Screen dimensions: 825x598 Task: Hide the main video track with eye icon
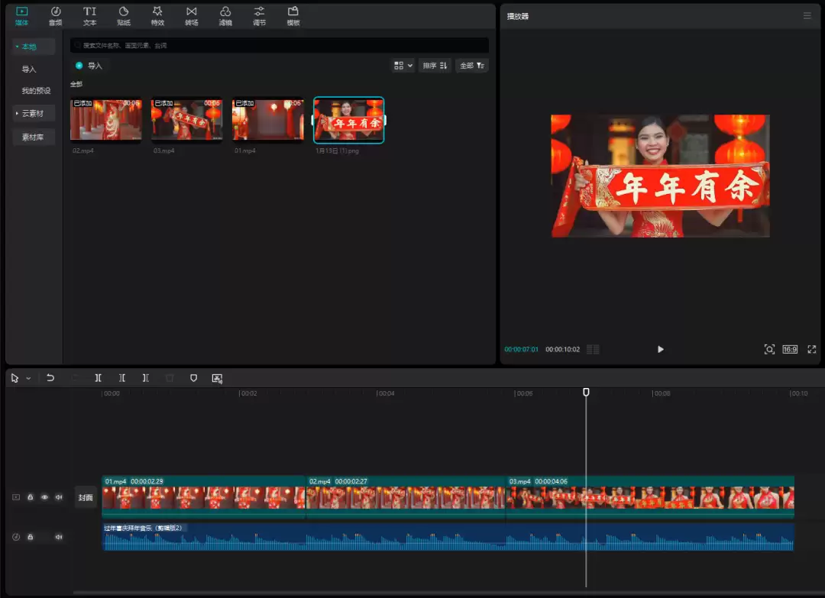coord(44,497)
